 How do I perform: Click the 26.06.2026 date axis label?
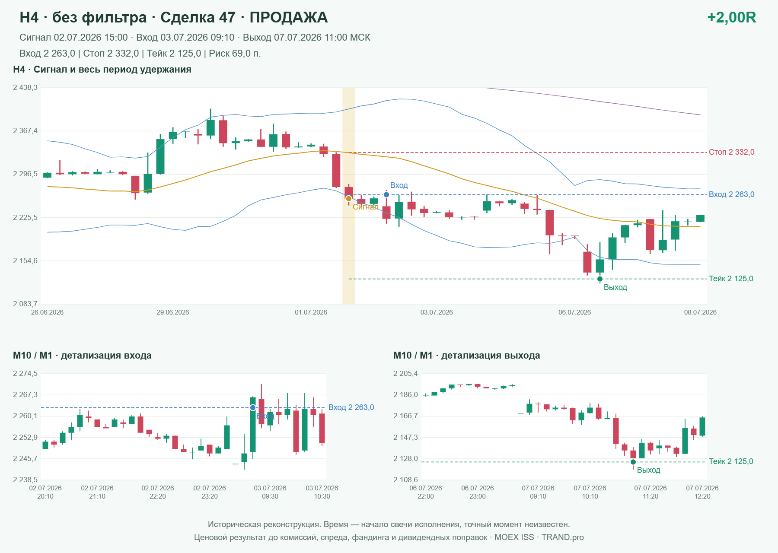(x=47, y=312)
